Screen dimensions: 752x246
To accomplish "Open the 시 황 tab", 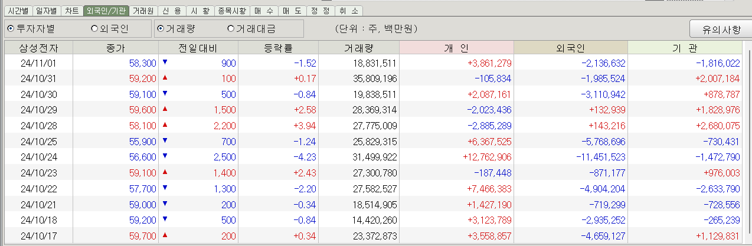I will [x=200, y=11].
